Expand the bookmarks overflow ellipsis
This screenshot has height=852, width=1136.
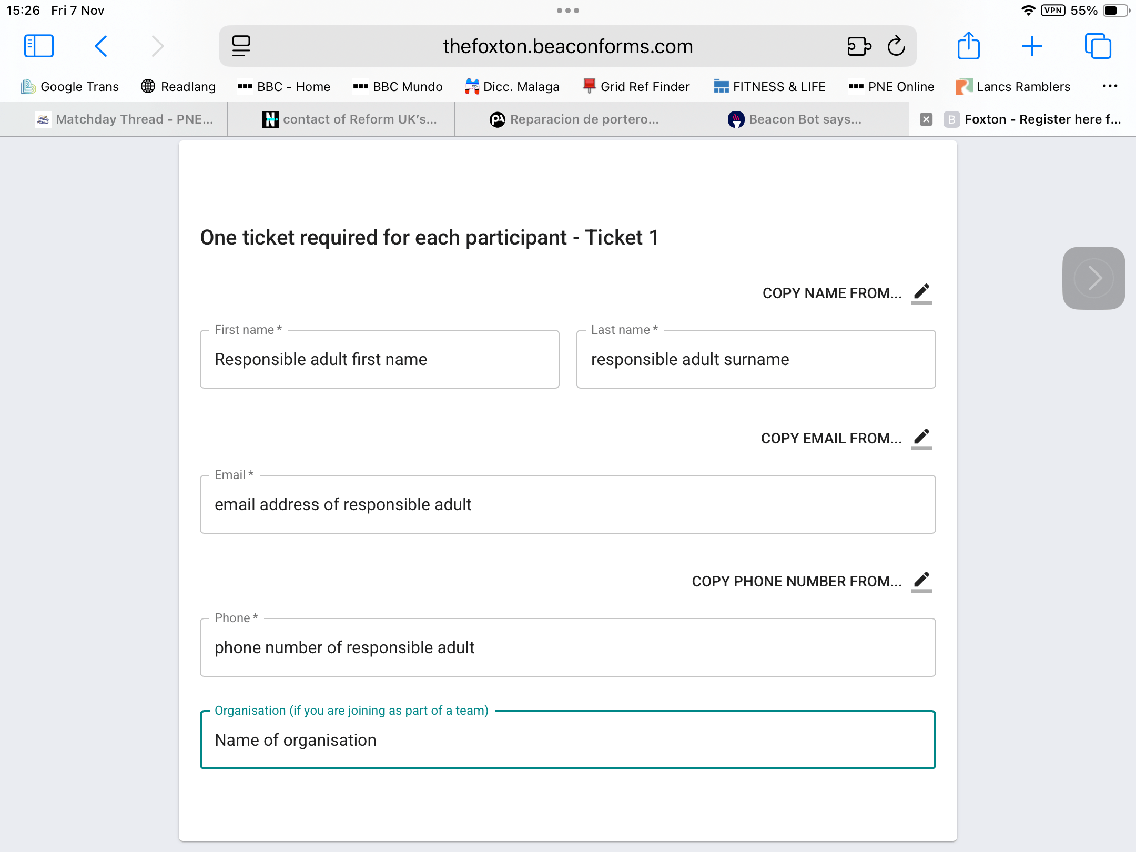click(1110, 86)
